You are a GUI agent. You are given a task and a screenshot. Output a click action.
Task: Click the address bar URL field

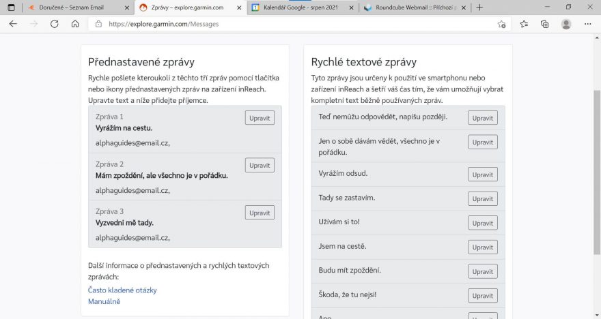point(299,24)
